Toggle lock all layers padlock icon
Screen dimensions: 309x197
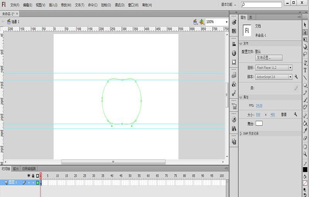coord(33,175)
